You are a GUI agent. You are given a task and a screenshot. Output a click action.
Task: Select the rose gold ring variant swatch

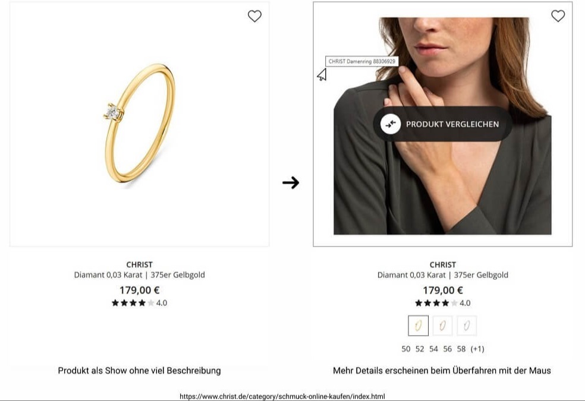(442, 326)
